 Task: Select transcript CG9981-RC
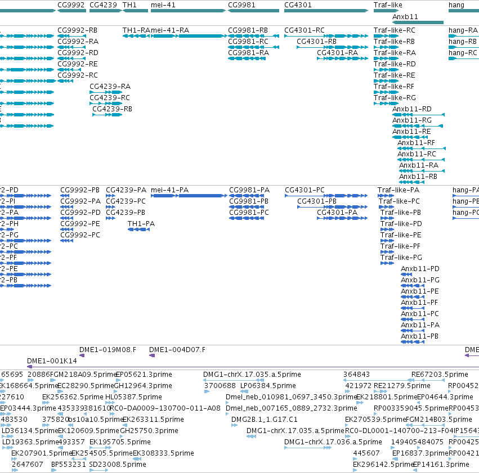coord(248,42)
